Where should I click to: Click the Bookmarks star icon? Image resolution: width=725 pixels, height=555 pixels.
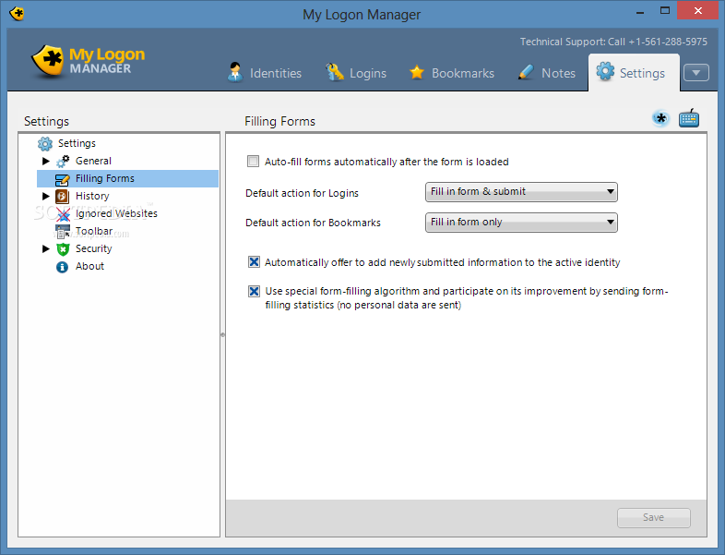(417, 72)
